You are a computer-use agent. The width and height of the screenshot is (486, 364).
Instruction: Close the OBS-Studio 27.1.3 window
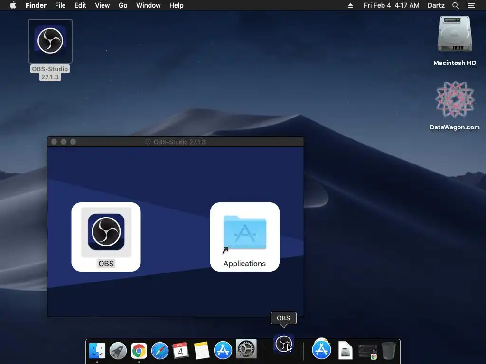[54, 142]
